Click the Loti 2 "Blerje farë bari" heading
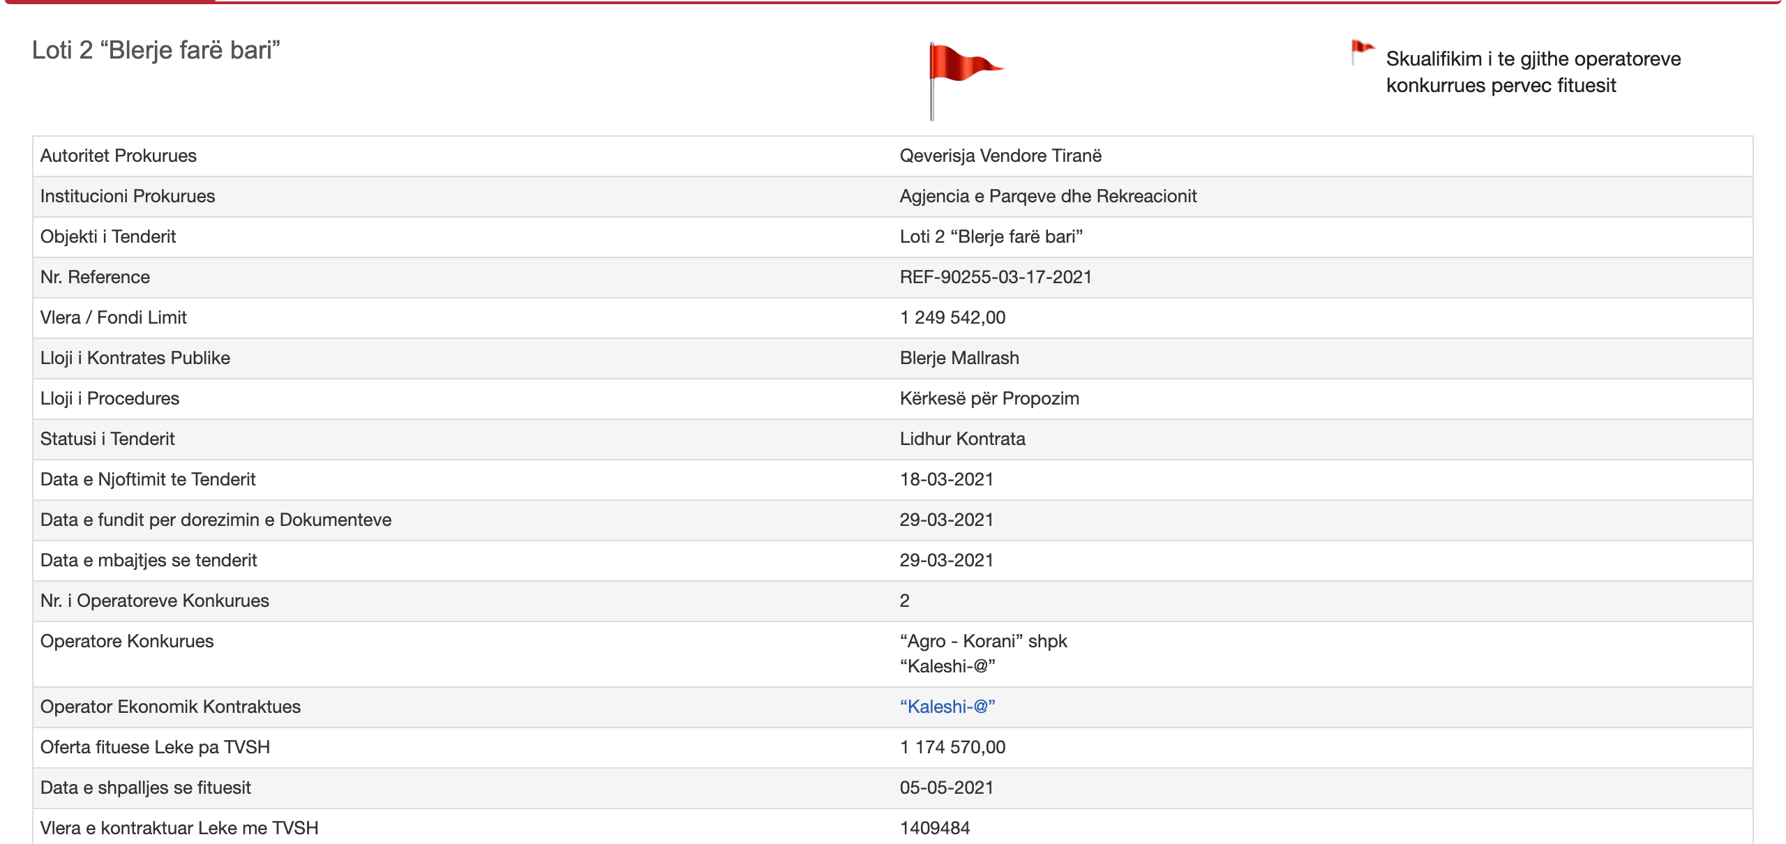 pyautogui.click(x=156, y=50)
